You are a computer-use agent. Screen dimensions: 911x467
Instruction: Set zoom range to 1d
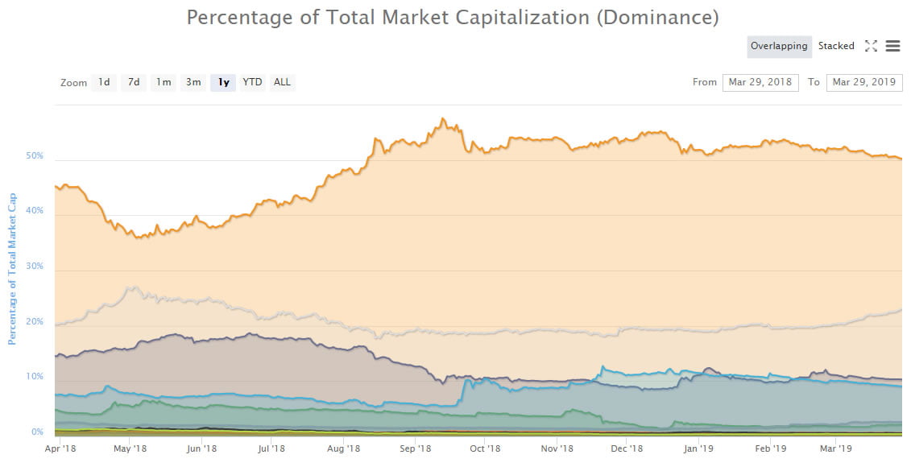coord(104,82)
